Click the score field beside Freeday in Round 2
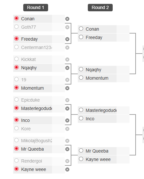The image size is (144, 179). [123, 37]
